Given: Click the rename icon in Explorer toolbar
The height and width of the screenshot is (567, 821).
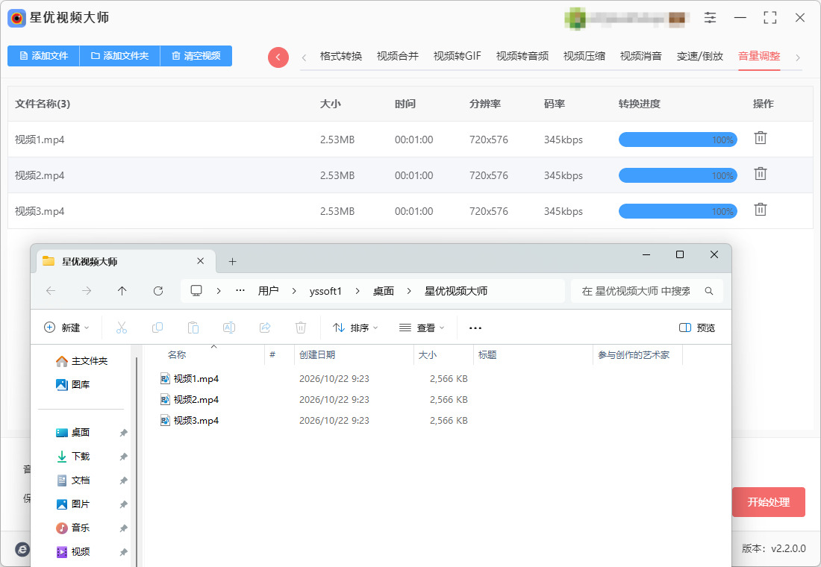Looking at the screenshot, I should point(229,328).
